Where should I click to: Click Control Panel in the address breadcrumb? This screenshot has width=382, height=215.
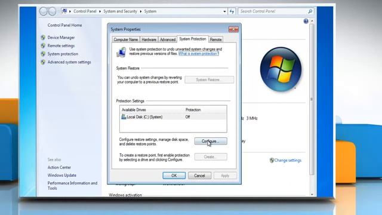click(85, 11)
